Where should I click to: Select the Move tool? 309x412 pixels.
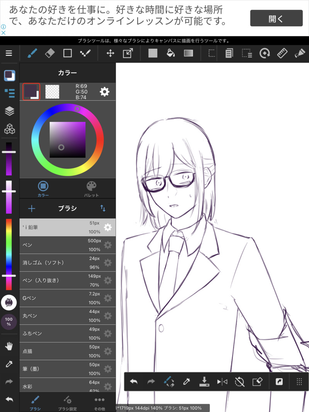(110, 53)
